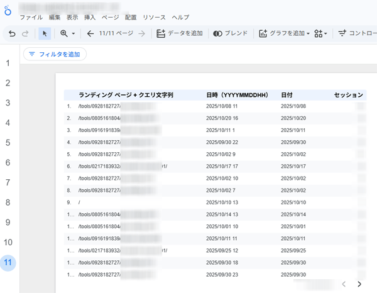The image size is (377, 293).
Task: Click the redo arrow icon
Action: tap(26, 34)
